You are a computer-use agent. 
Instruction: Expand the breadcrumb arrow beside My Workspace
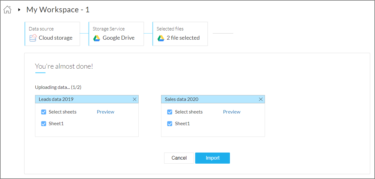[19, 10]
